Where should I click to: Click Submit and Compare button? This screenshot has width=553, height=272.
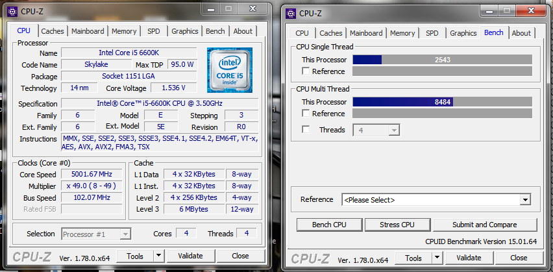(x=485, y=225)
